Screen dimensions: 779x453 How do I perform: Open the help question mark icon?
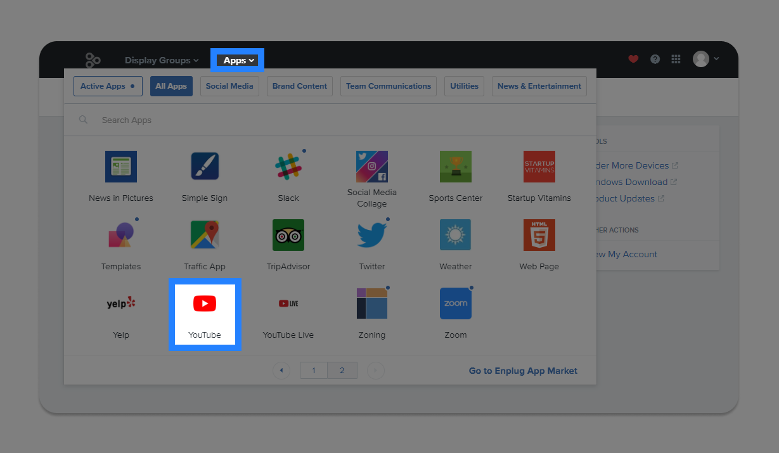pos(655,59)
